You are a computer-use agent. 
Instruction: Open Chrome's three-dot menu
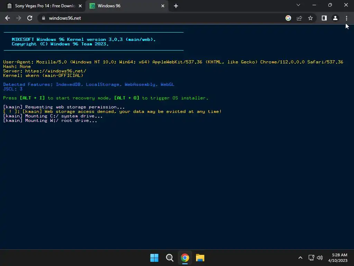click(x=346, y=18)
